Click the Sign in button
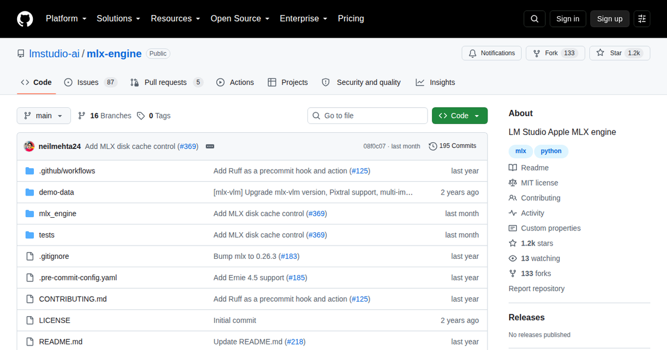Screen dimensions: 667x350 [568, 19]
